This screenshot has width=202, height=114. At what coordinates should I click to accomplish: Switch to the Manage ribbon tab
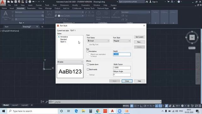click(x=48, y=8)
